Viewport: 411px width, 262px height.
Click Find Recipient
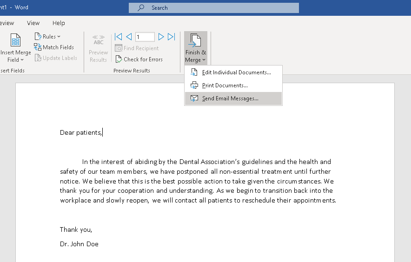pos(137,48)
